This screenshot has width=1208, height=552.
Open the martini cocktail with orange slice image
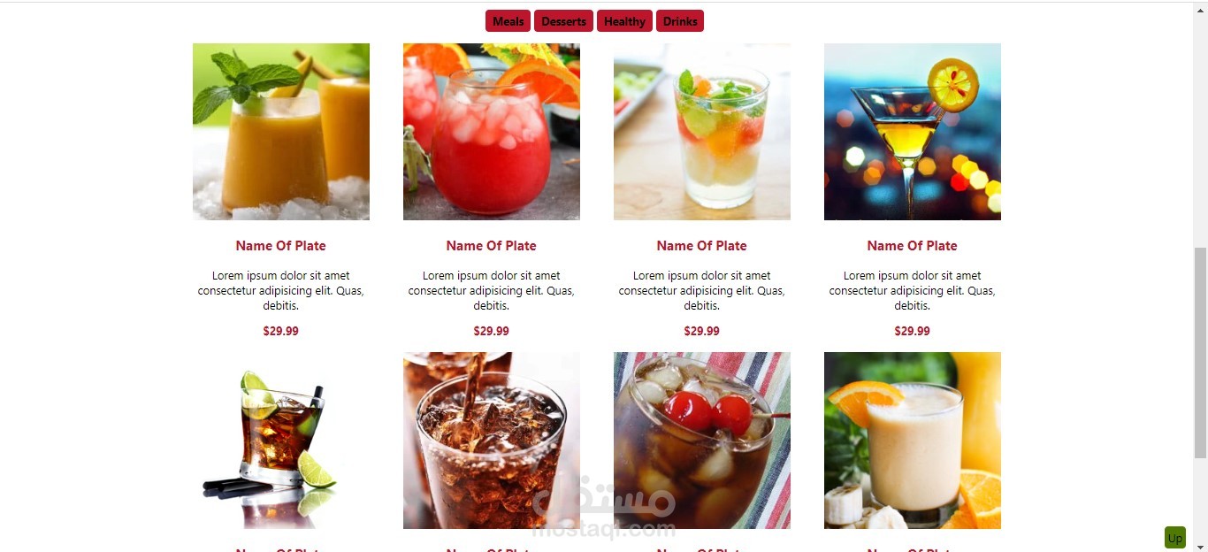913,132
